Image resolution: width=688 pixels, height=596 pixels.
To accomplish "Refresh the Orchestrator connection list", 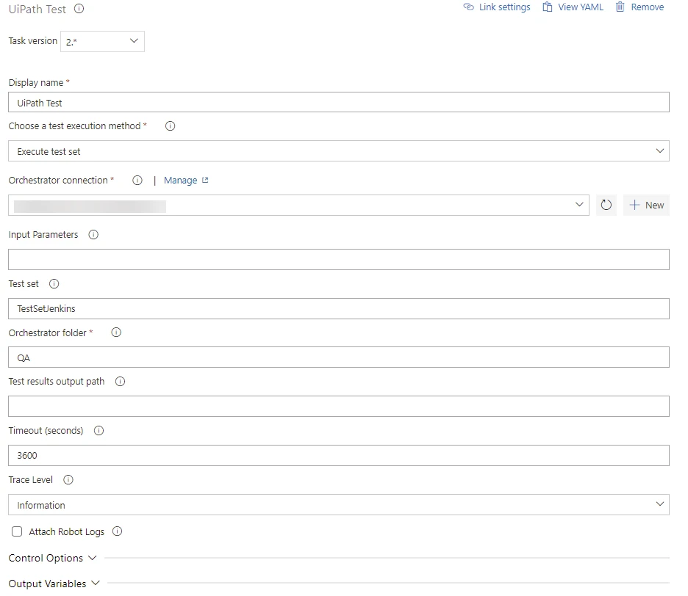I will coord(606,205).
